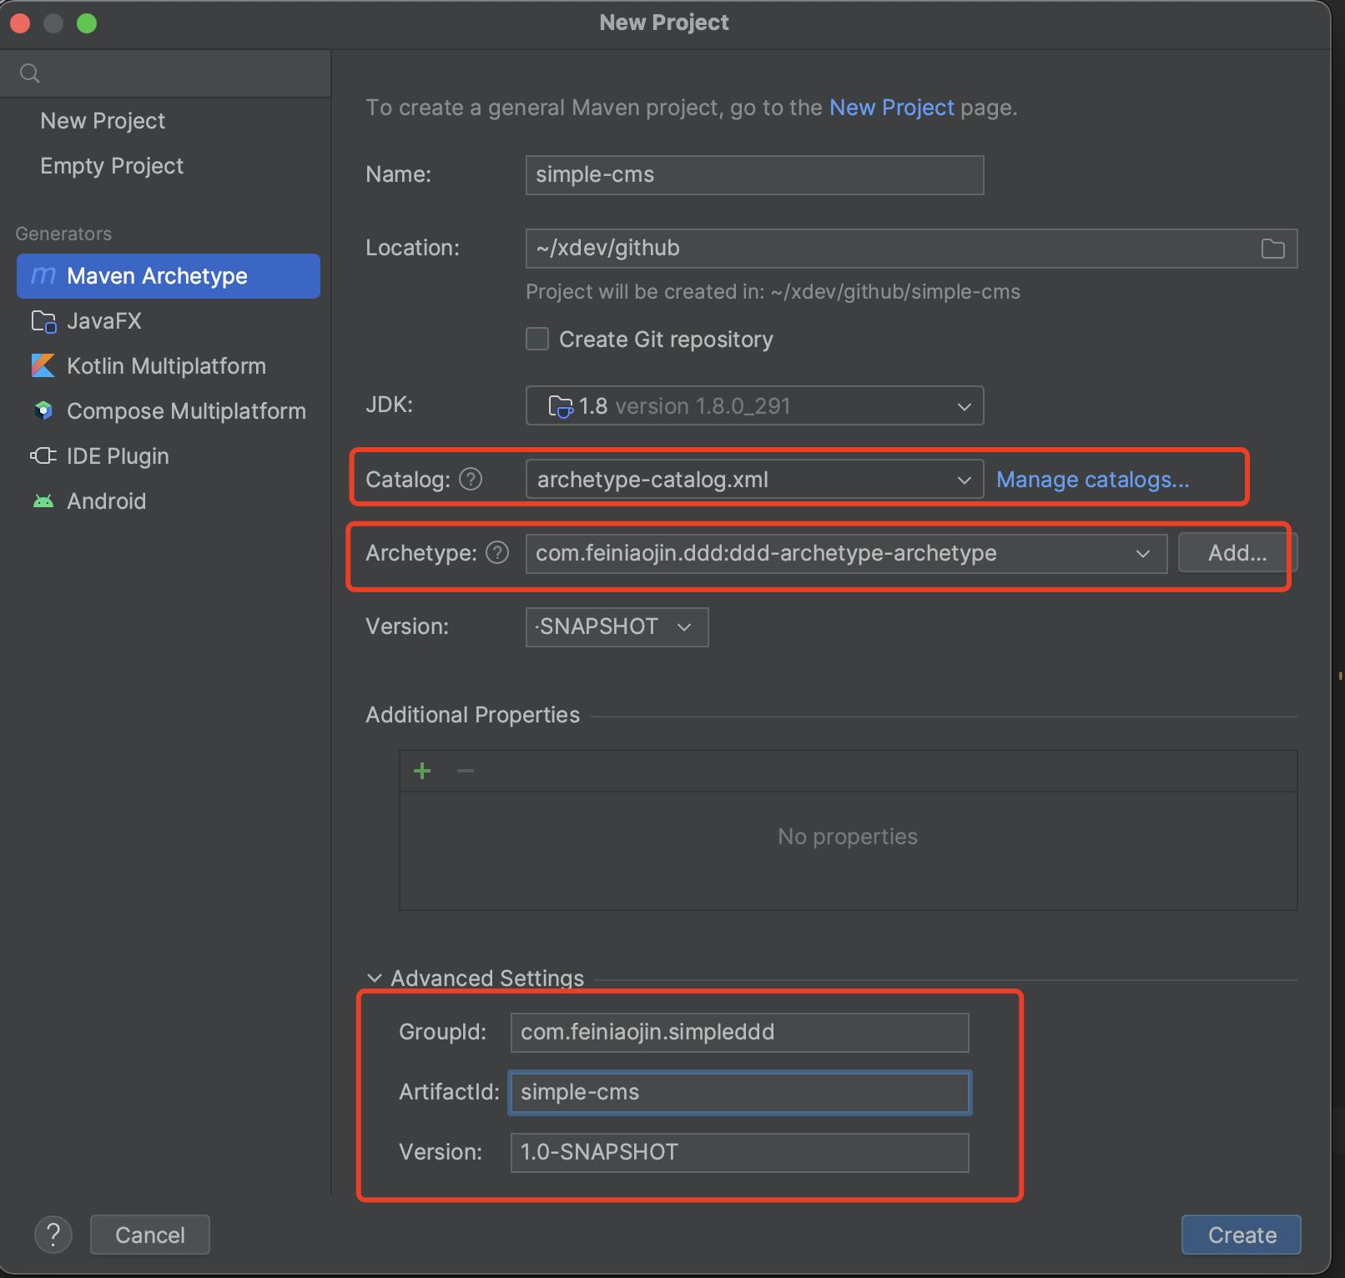Collapse the Advanced Settings section
Image resolution: width=1345 pixels, height=1278 pixels.
pos(375,978)
